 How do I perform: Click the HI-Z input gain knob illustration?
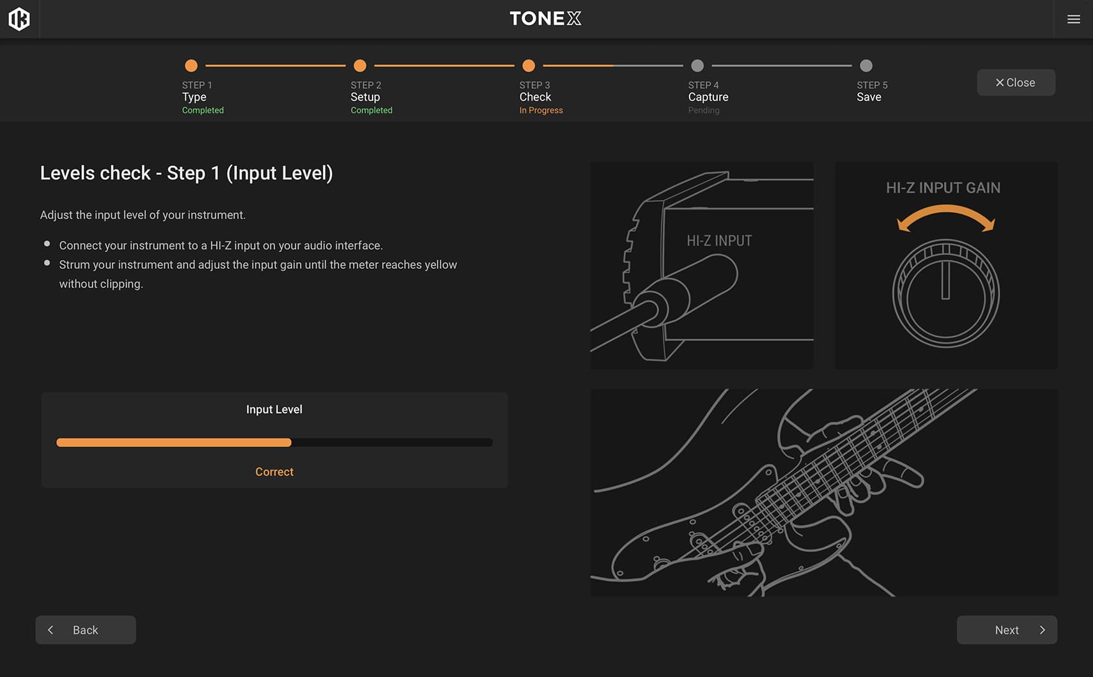coord(945,293)
